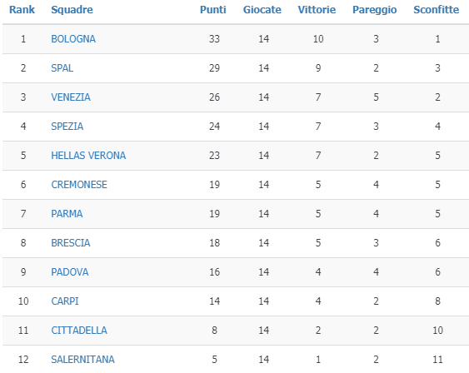Select the PARMA team link
Viewport: 469px width, 373px height.
click(67, 214)
